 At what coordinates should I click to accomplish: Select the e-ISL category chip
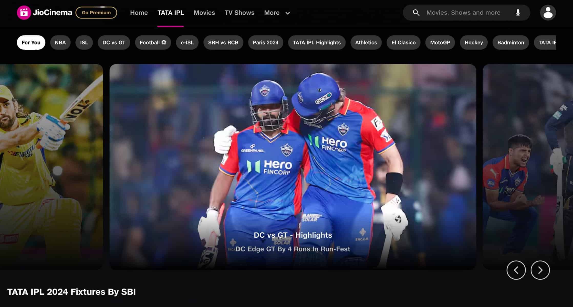(187, 42)
